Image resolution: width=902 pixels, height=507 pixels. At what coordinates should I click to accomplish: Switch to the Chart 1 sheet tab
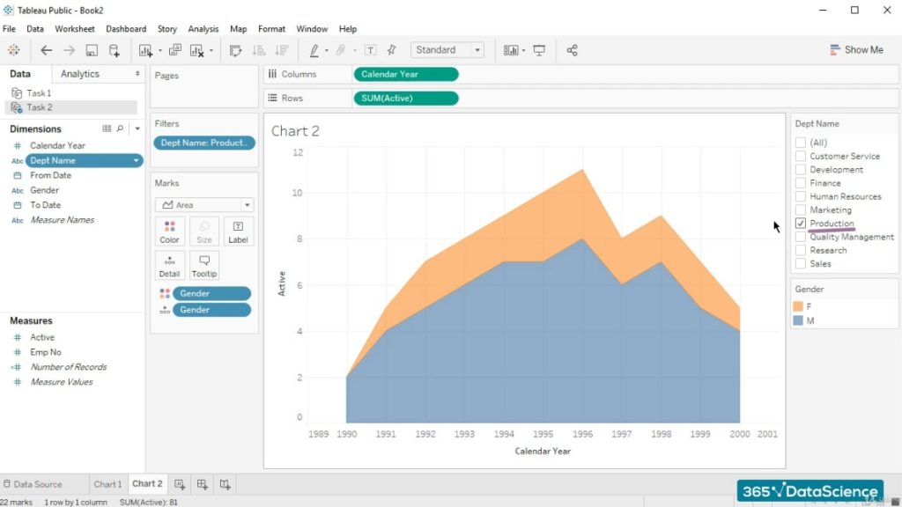coord(107,484)
